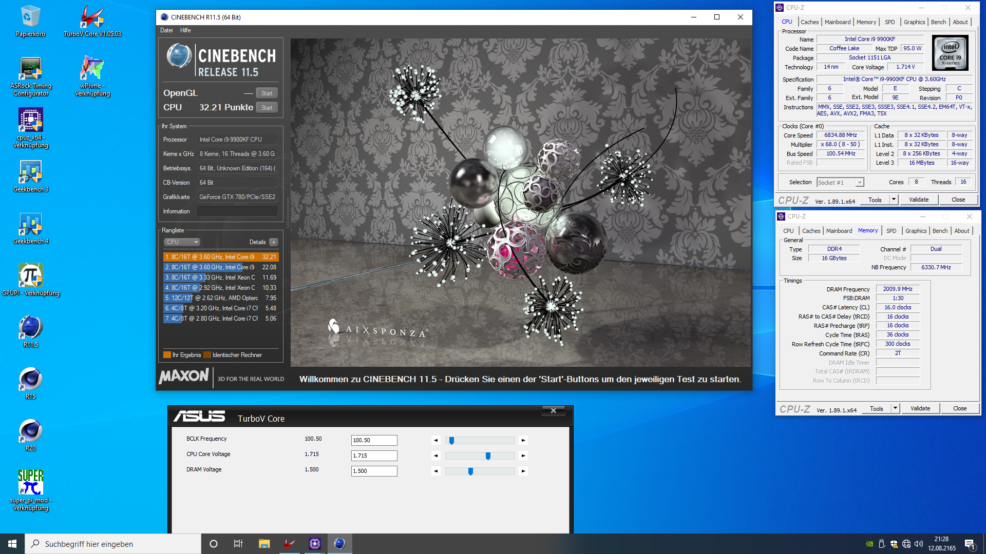This screenshot has width=986, height=554.
Task: Open CPU tab in lower CPU-Z window
Action: tap(789, 231)
